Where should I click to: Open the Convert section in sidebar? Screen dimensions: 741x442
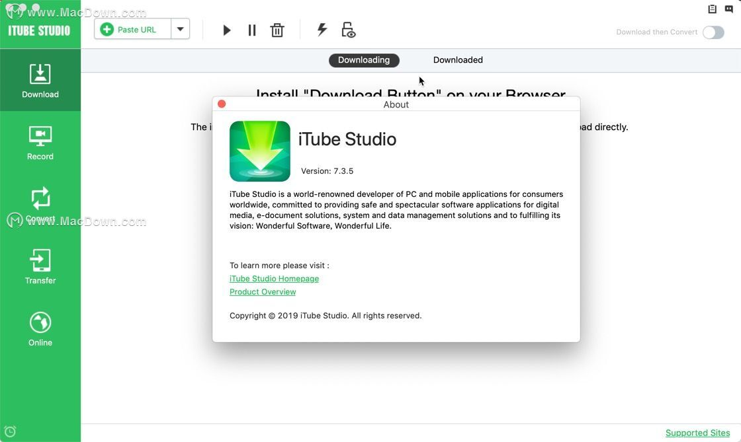pyautogui.click(x=40, y=205)
